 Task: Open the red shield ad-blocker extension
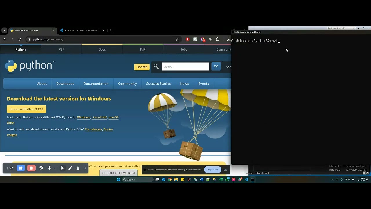click(x=188, y=39)
